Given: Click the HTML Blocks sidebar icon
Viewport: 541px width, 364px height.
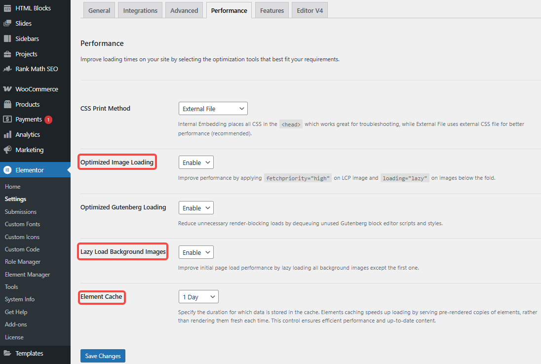Looking at the screenshot, I should (x=7, y=8).
